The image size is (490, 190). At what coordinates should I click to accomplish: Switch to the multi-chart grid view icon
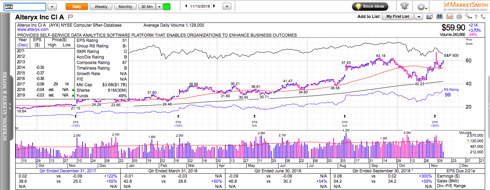coord(440,16)
